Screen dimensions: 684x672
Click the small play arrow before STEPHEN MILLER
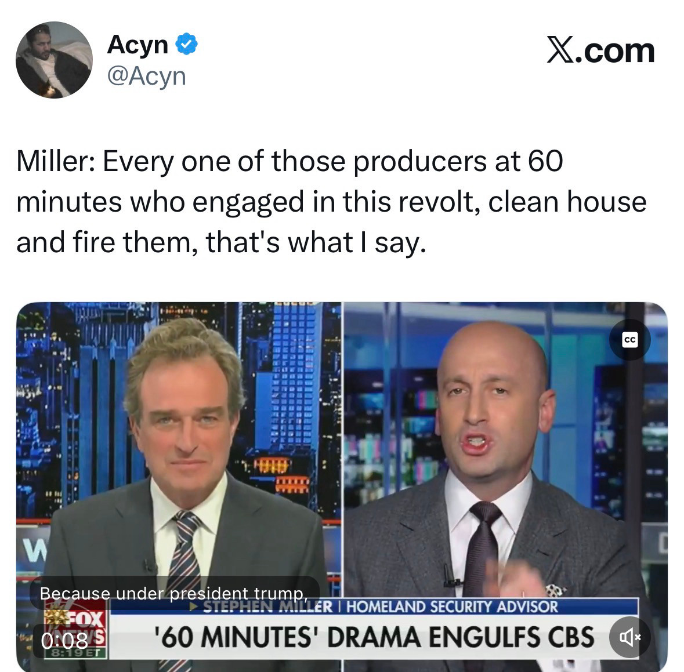[x=194, y=606]
